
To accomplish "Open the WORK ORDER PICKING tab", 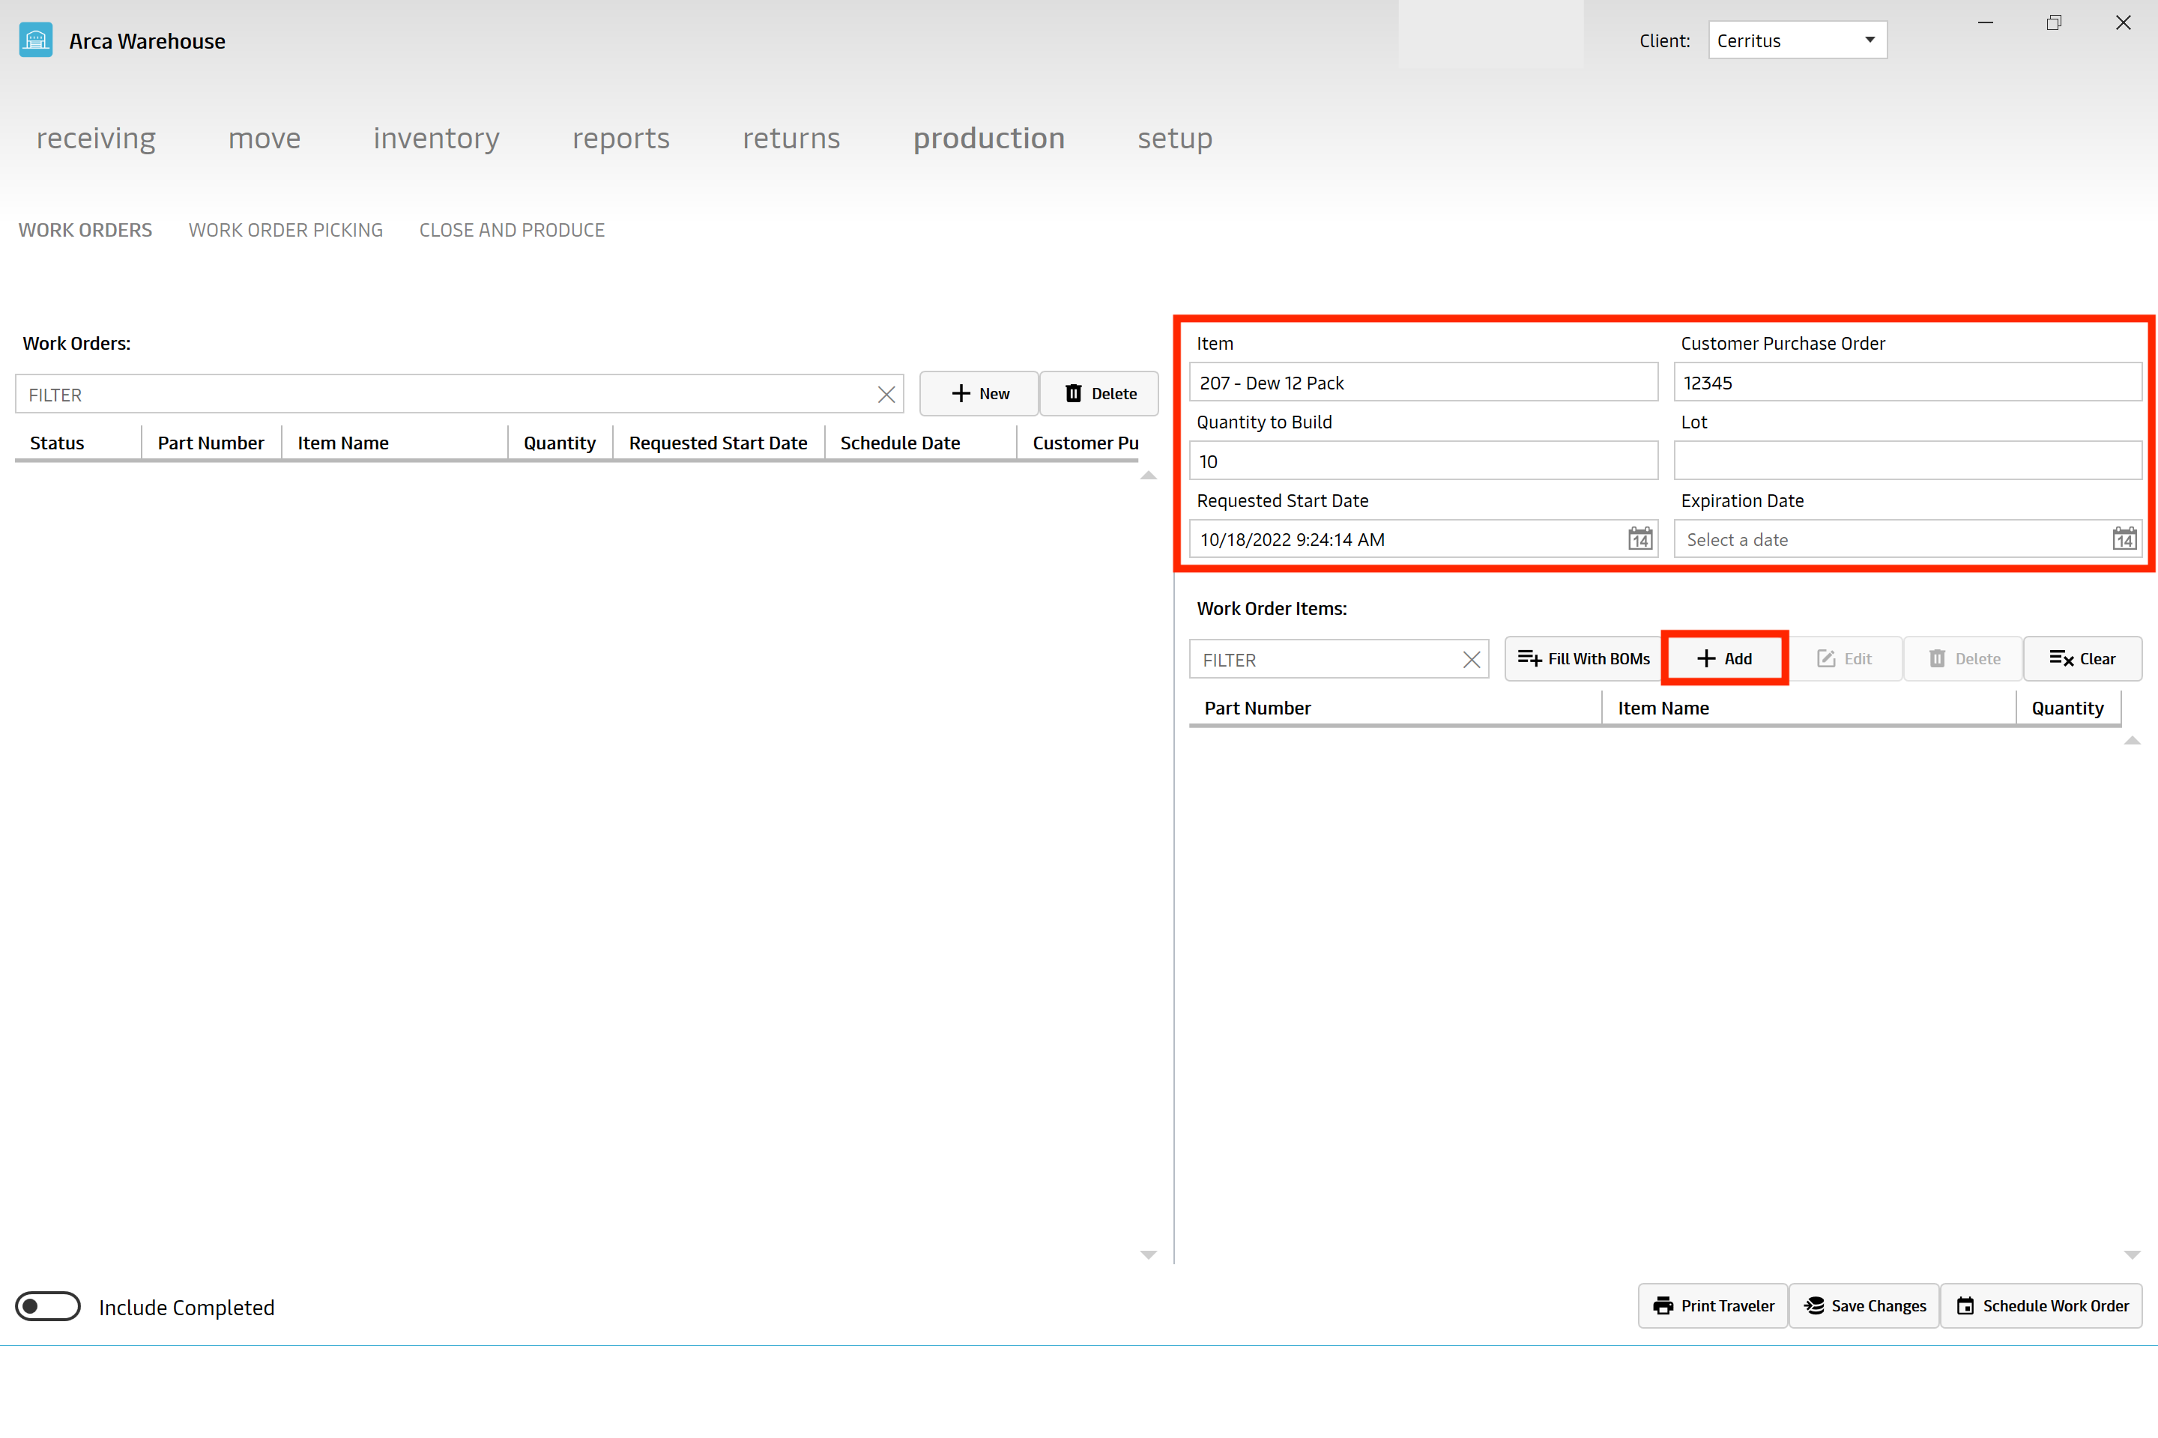I will point(285,229).
